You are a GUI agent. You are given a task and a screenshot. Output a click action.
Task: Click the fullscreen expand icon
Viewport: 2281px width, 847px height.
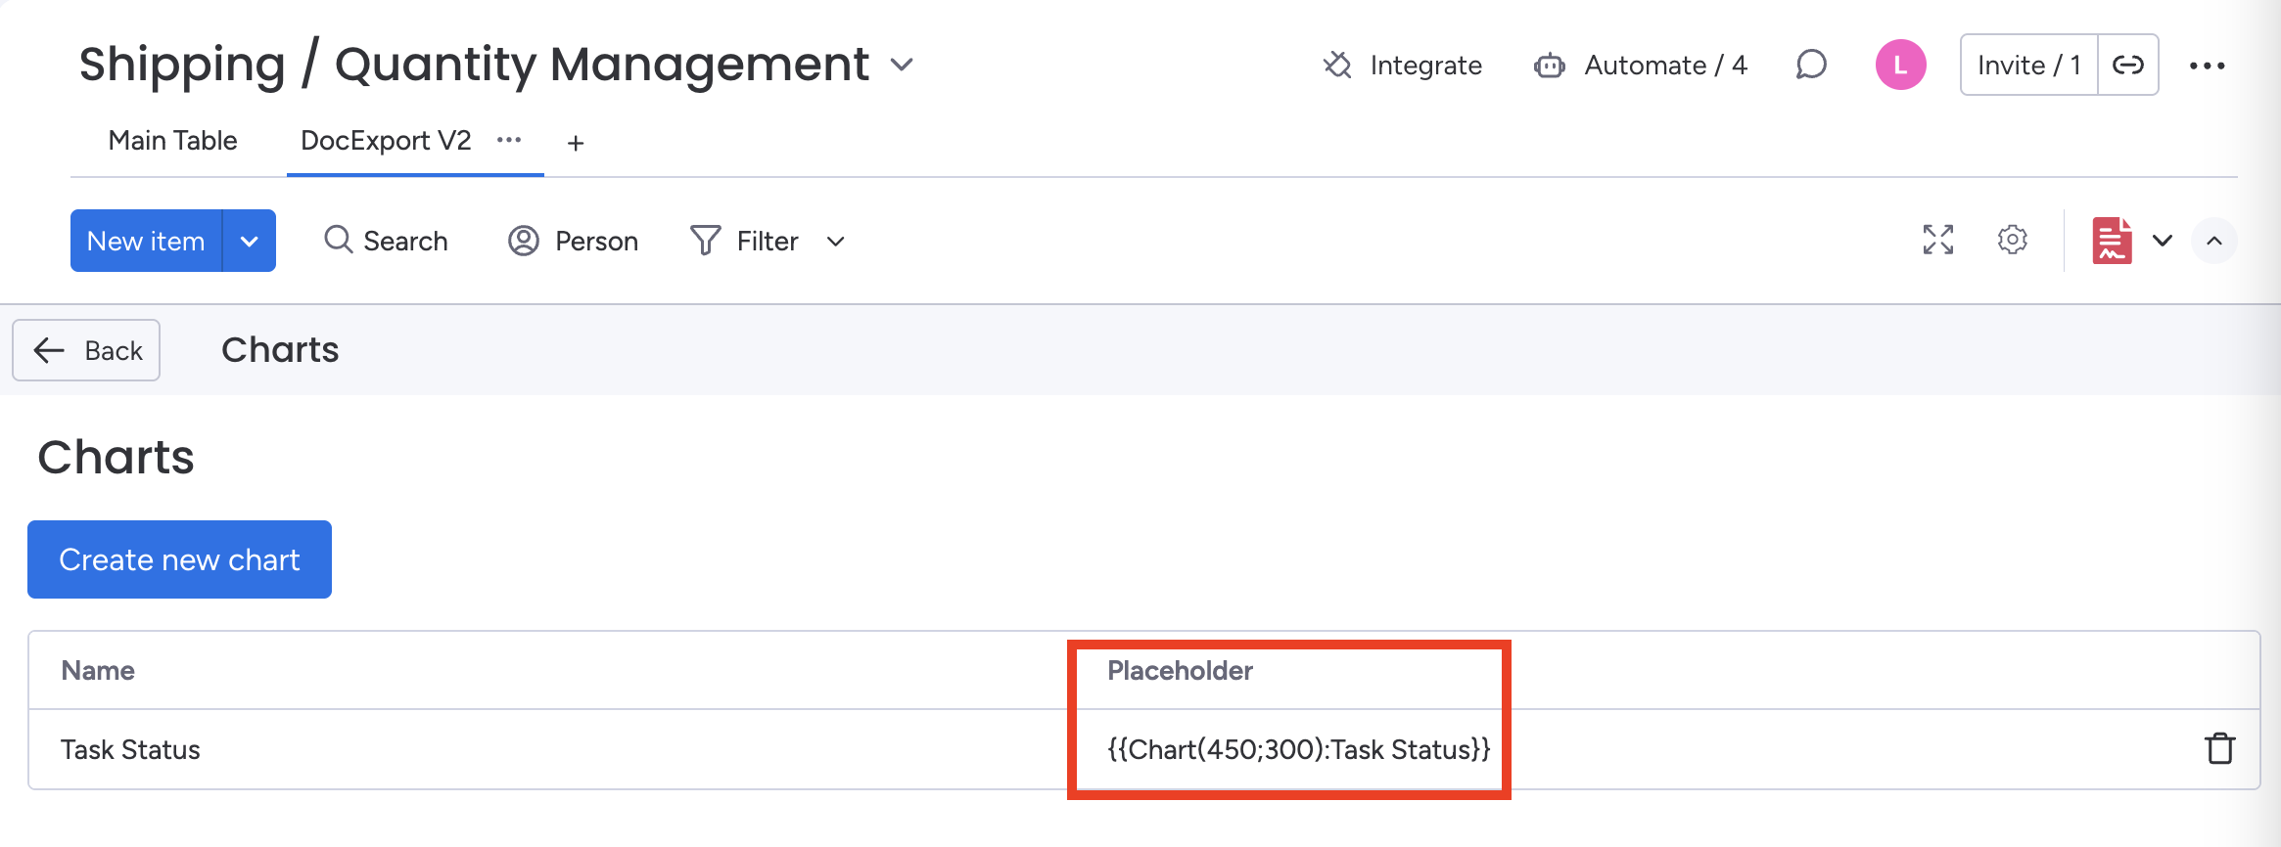click(x=1937, y=240)
